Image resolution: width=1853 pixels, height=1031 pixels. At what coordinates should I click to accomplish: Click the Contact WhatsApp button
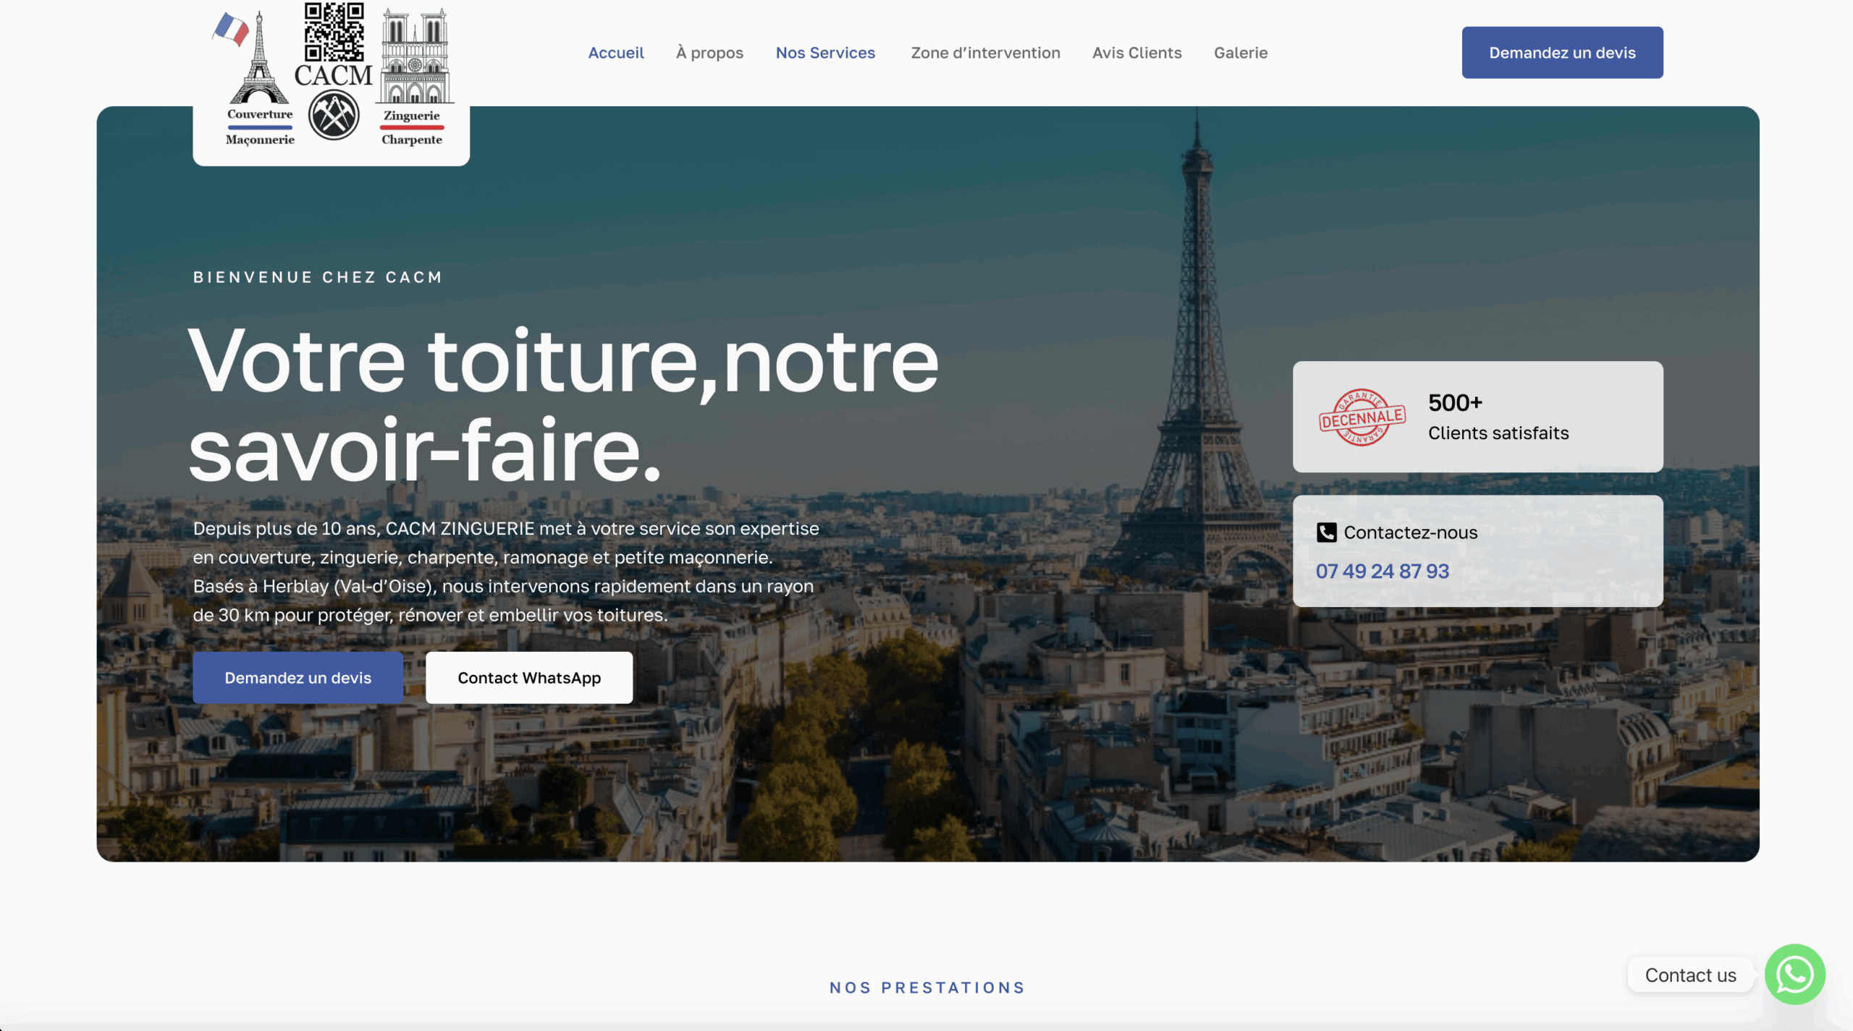529,678
